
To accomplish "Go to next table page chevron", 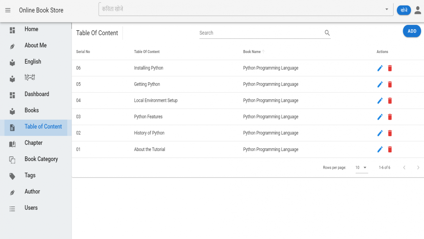I will click(418, 168).
